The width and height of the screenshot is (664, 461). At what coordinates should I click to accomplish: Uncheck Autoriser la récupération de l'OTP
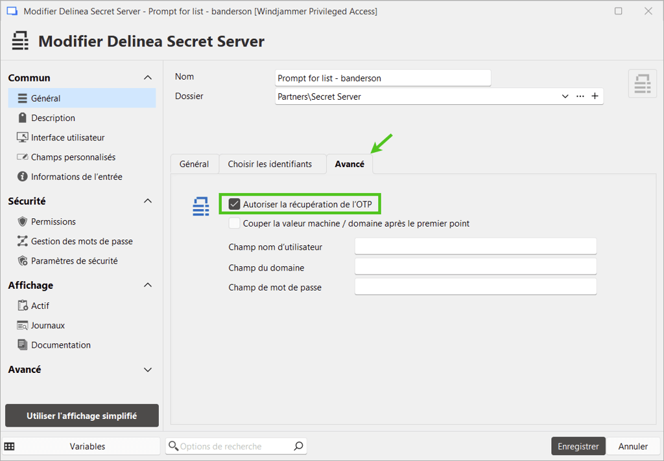235,204
